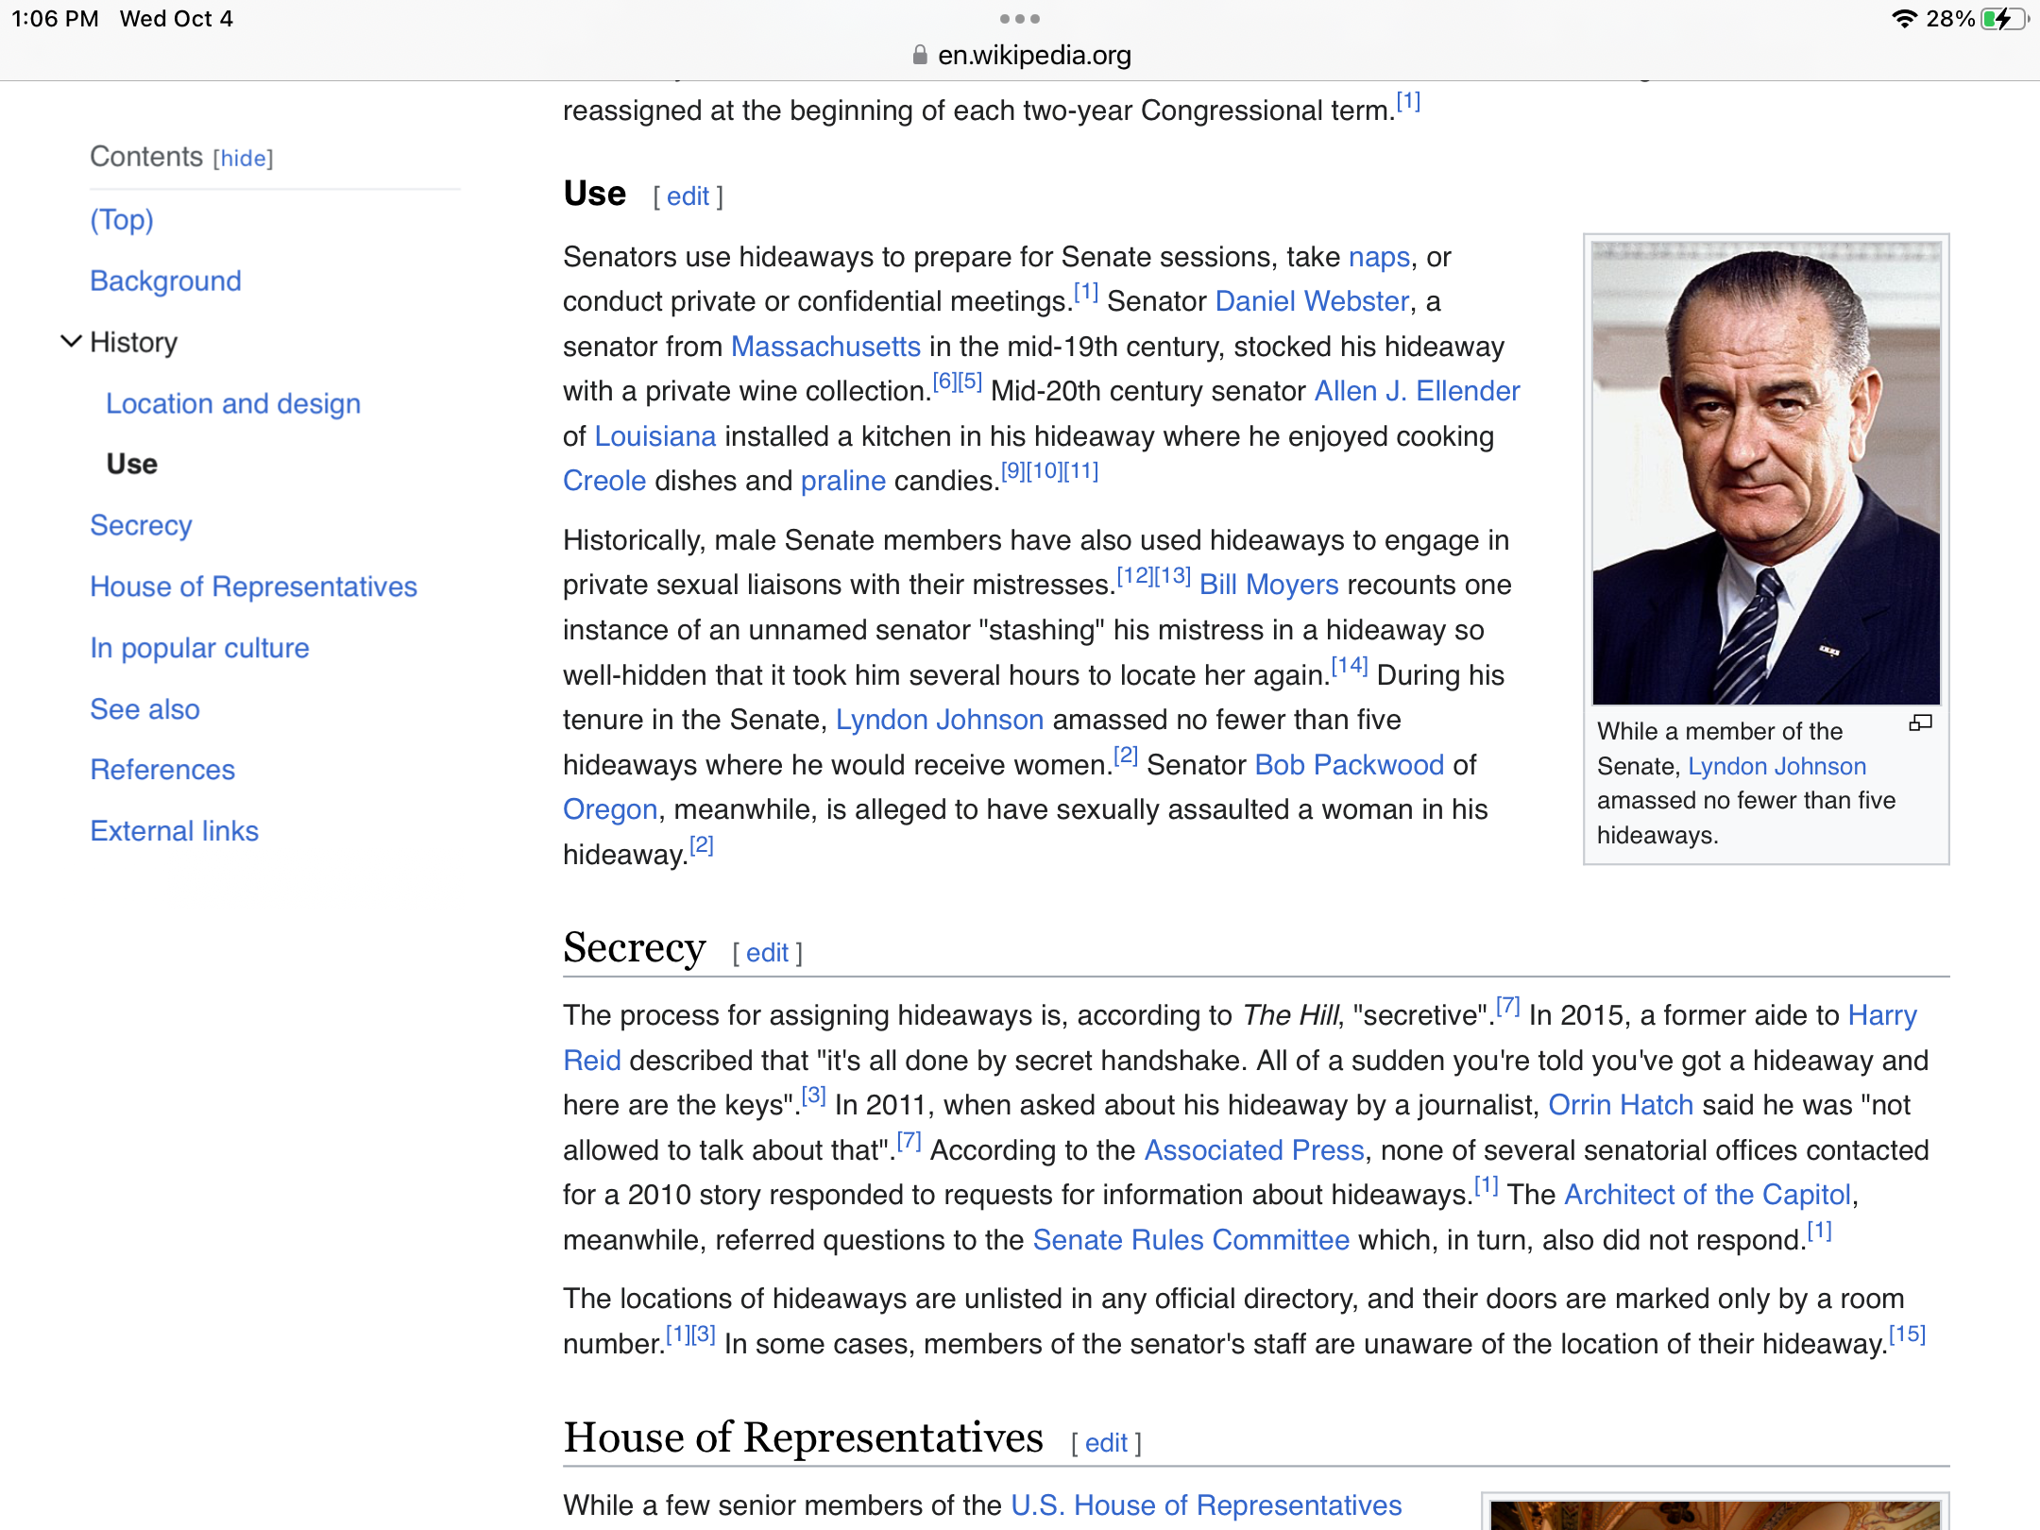Collapse the History section chevron
Viewport: 2040px width, 1530px height.
coord(71,342)
